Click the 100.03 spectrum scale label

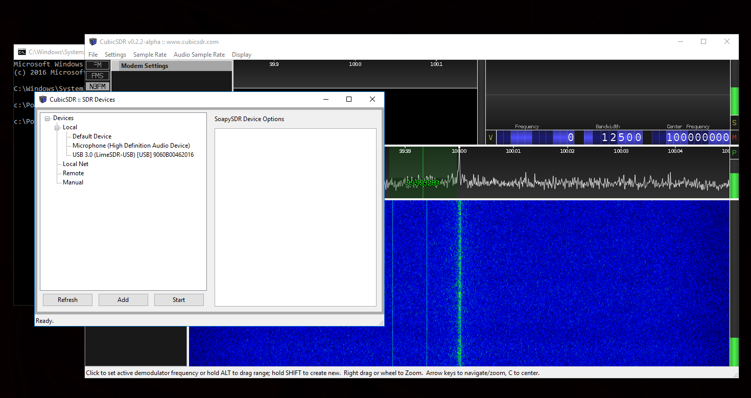pos(621,151)
